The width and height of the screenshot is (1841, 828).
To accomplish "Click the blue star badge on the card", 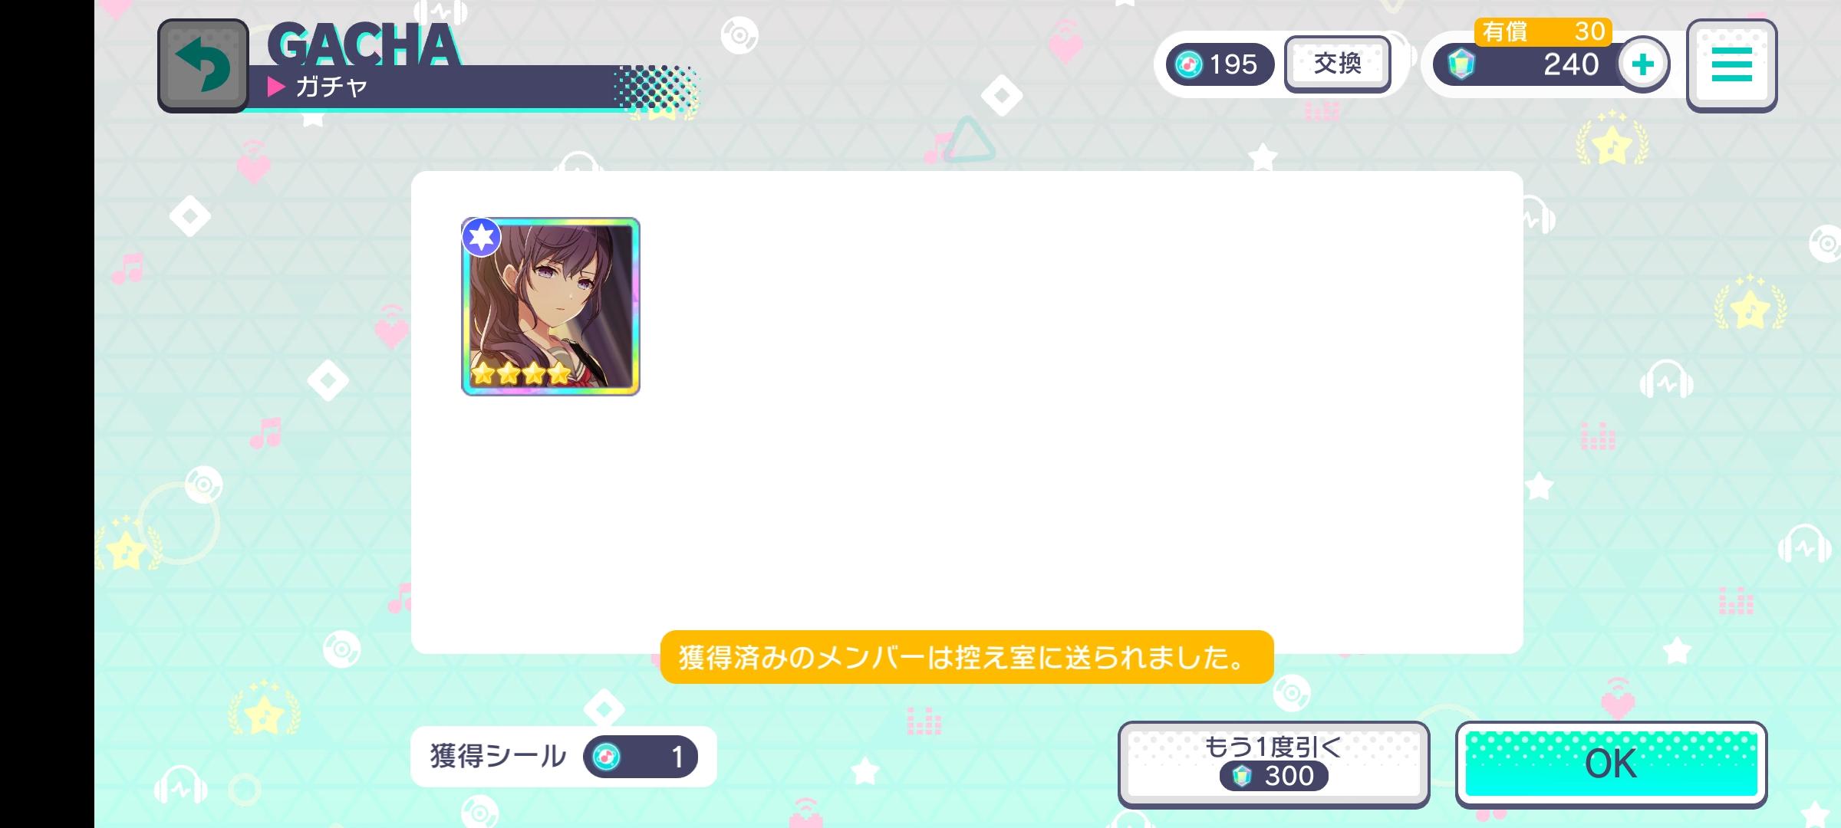I will 482,238.
